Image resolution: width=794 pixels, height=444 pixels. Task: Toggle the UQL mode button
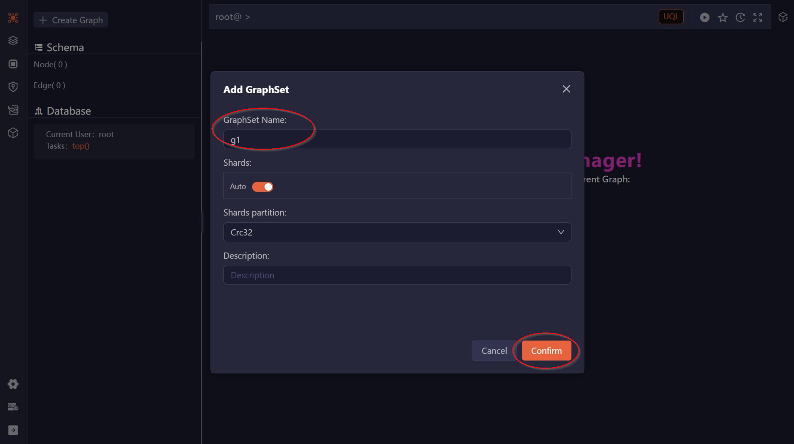point(671,17)
